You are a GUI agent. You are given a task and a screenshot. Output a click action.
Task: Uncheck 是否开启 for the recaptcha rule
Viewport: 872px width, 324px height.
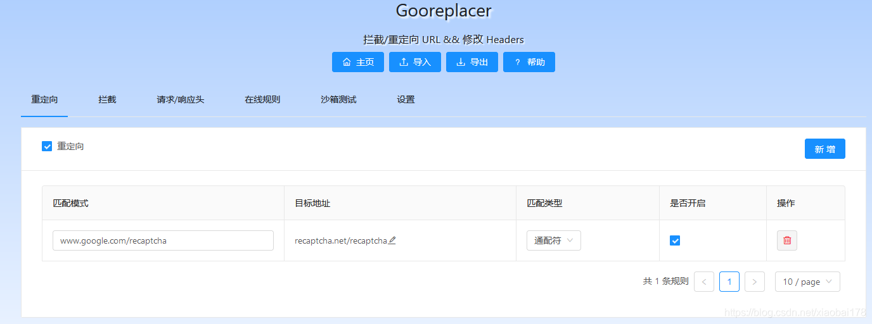(675, 240)
